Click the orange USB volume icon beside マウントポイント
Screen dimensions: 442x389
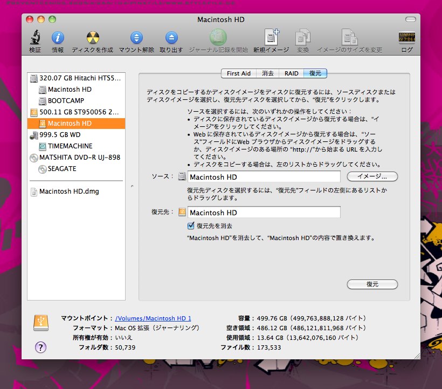pyautogui.click(x=41, y=323)
